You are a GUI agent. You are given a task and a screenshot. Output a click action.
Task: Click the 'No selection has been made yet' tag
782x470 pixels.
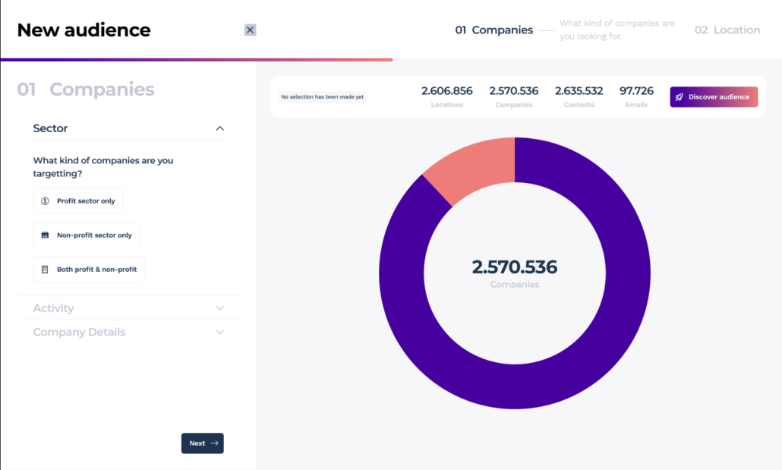click(322, 97)
